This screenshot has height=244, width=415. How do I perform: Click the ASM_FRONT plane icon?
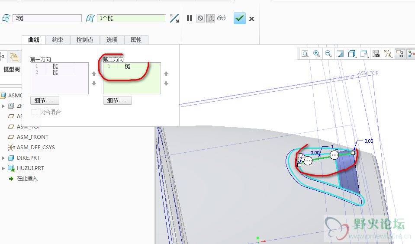coord(11,137)
